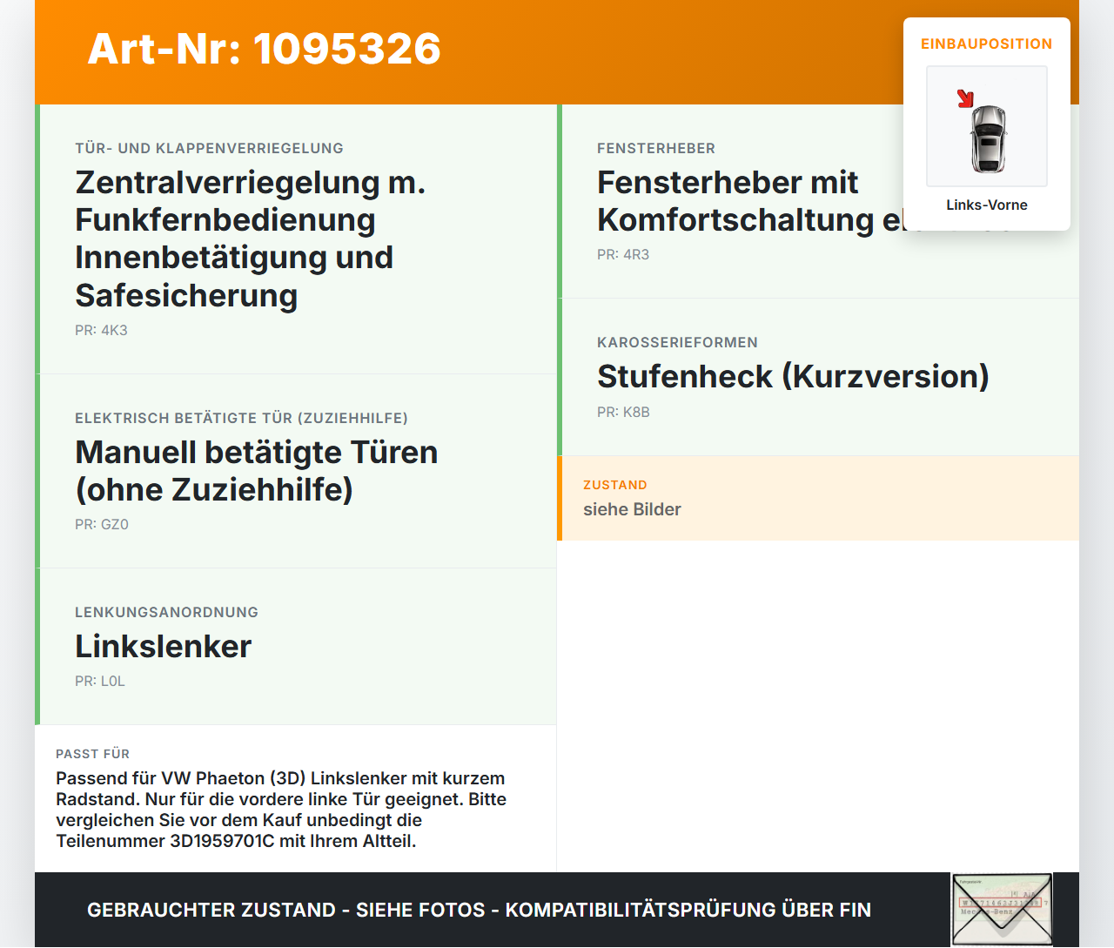Image resolution: width=1114 pixels, height=948 pixels.
Task: Click the envelope thumbnail in the footer
Action: [x=1002, y=910]
